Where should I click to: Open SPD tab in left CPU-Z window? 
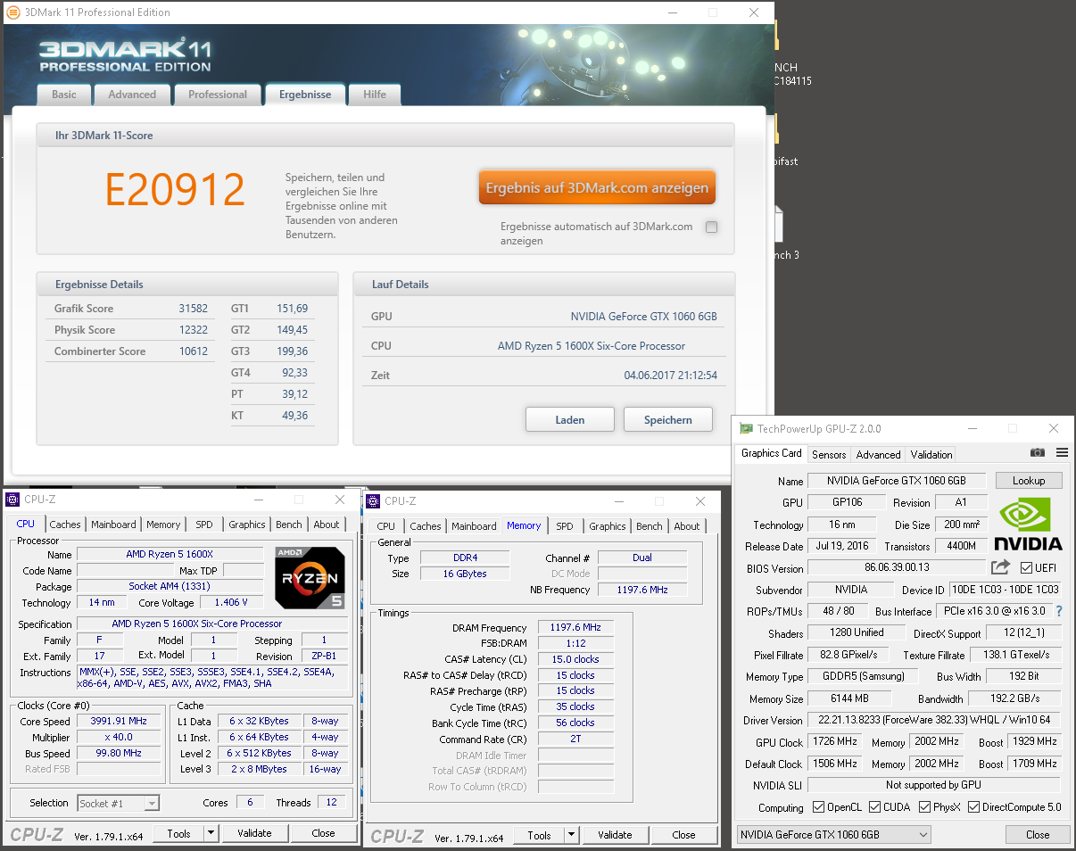click(204, 525)
